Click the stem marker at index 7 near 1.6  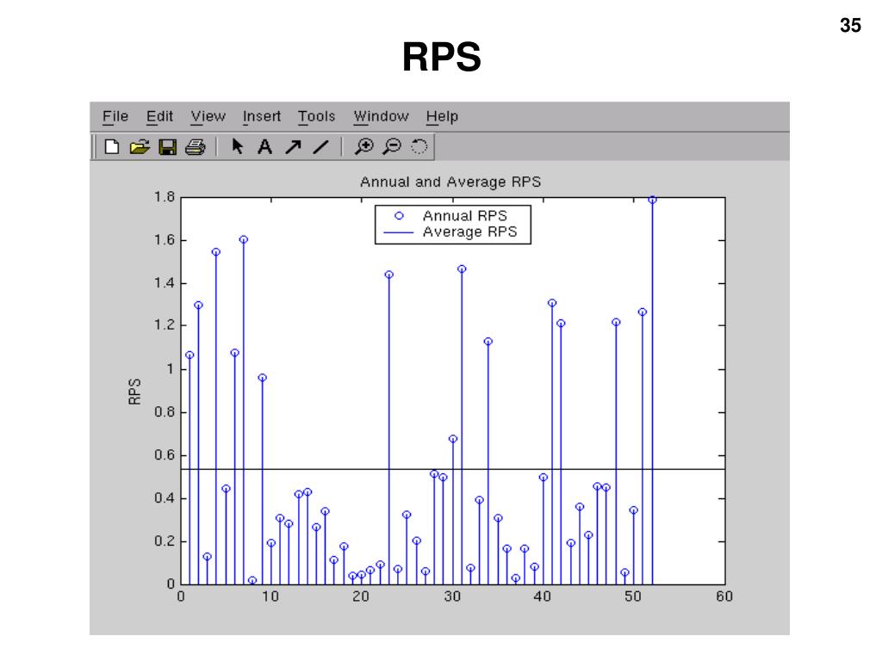click(244, 239)
